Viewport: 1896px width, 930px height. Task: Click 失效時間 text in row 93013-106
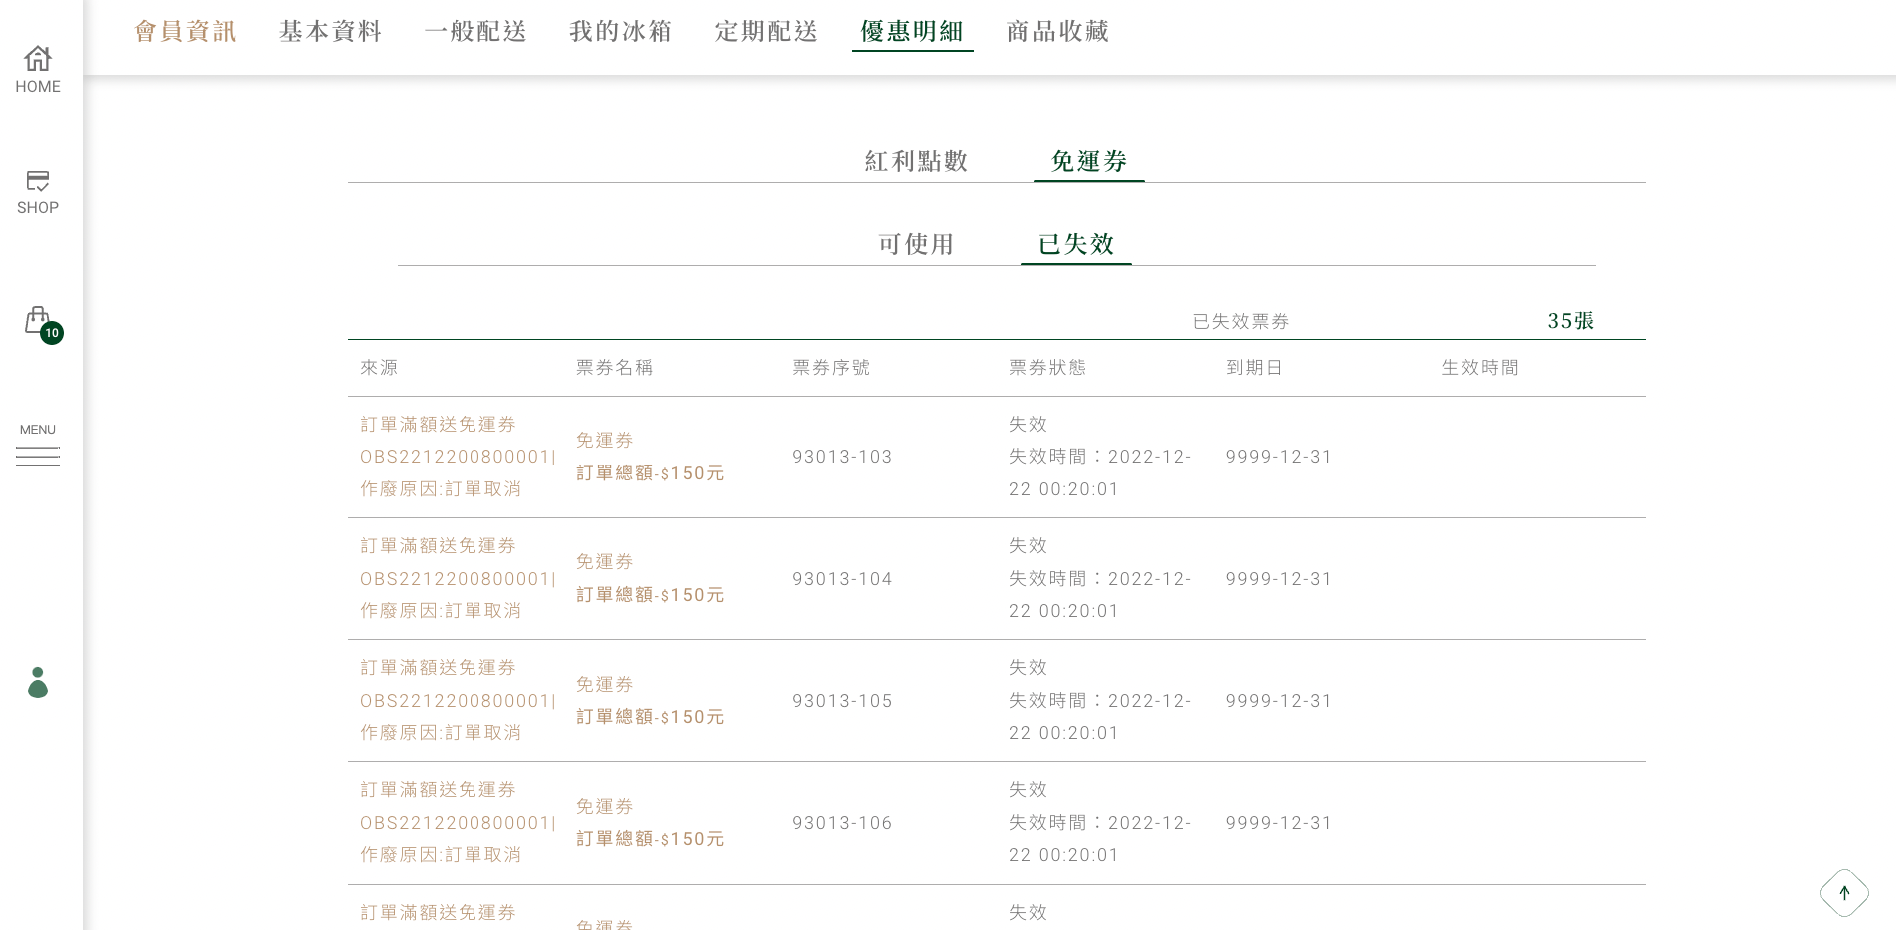pos(1100,839)
